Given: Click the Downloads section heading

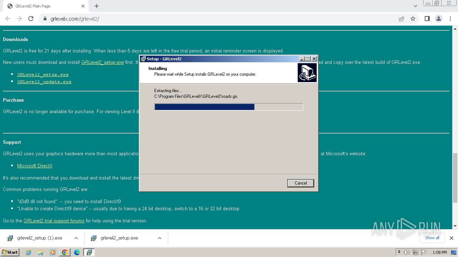Looking at the screenshot, I should (15, 39).
